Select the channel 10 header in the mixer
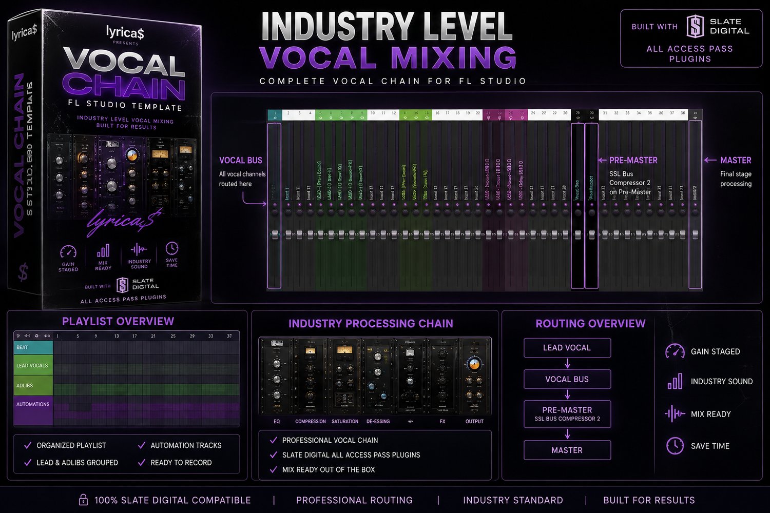 (x=373, y=115)
